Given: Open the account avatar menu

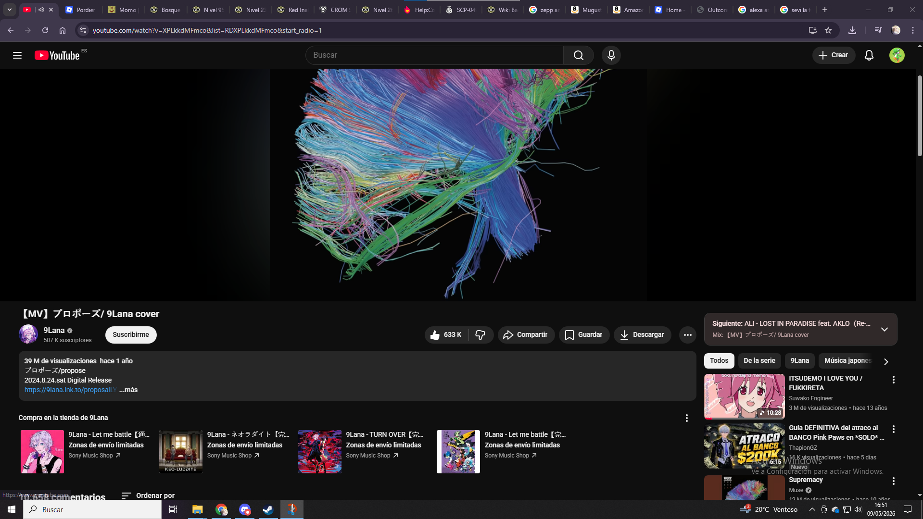Looking at the screenshot, I should (897, 55).
